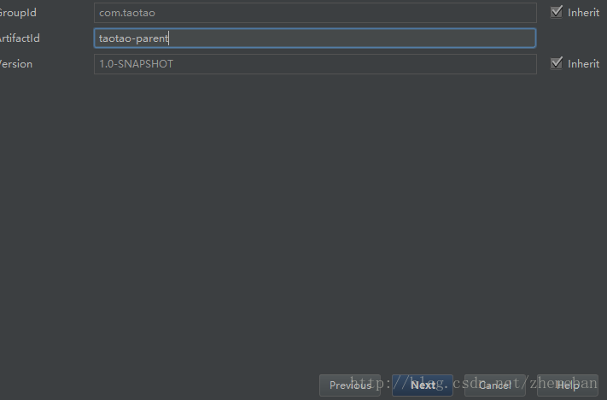Uncheck the Inherit checkbox for Version

tap(557, 63)
